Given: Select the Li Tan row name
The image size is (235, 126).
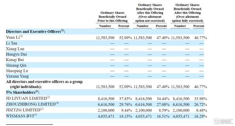Looking at the screenshot, I should [12, 43].
